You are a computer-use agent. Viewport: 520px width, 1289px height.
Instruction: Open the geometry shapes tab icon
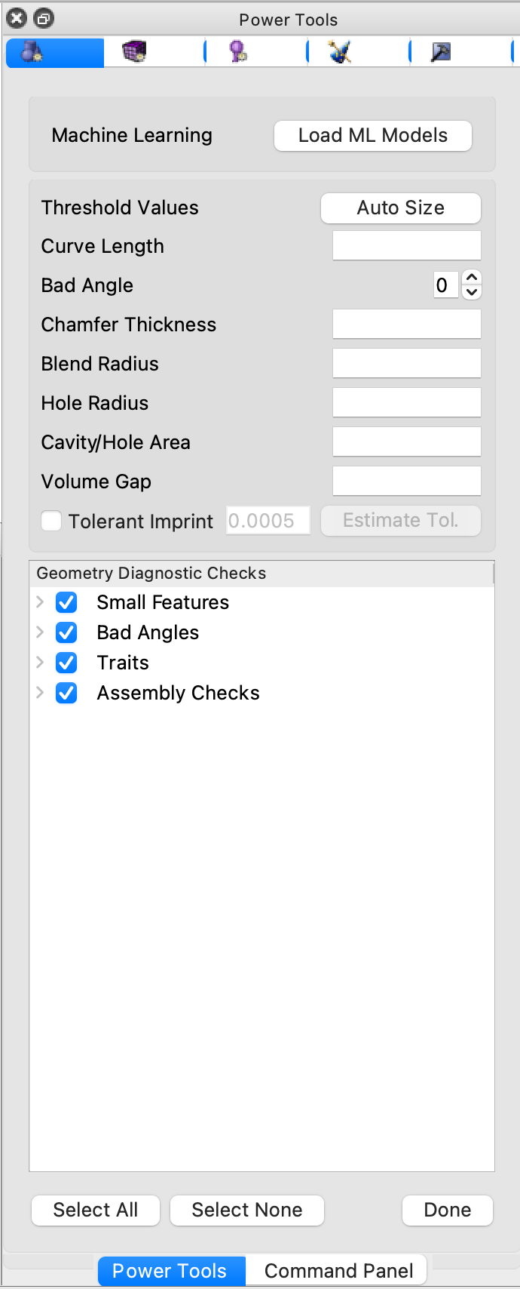[x=32, y=52]
